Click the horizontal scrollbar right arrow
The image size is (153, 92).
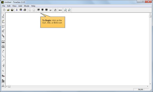[x=148, y=86]
